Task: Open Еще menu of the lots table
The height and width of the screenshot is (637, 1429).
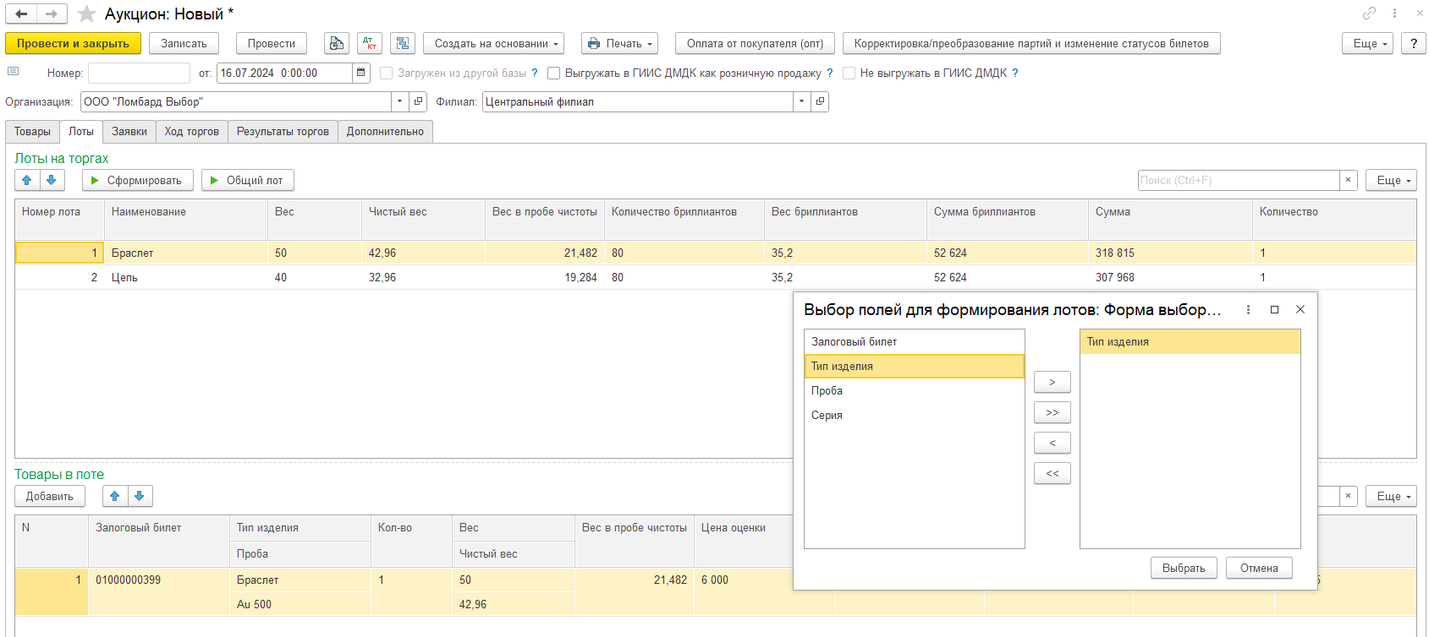Action: (x=1391, y=180)
